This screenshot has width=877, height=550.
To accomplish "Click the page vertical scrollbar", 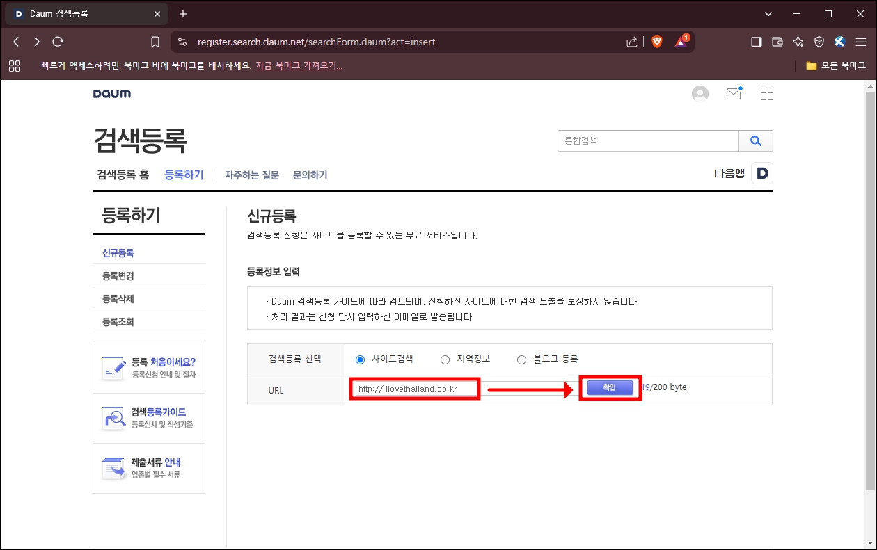I will [x=871, y=292].
